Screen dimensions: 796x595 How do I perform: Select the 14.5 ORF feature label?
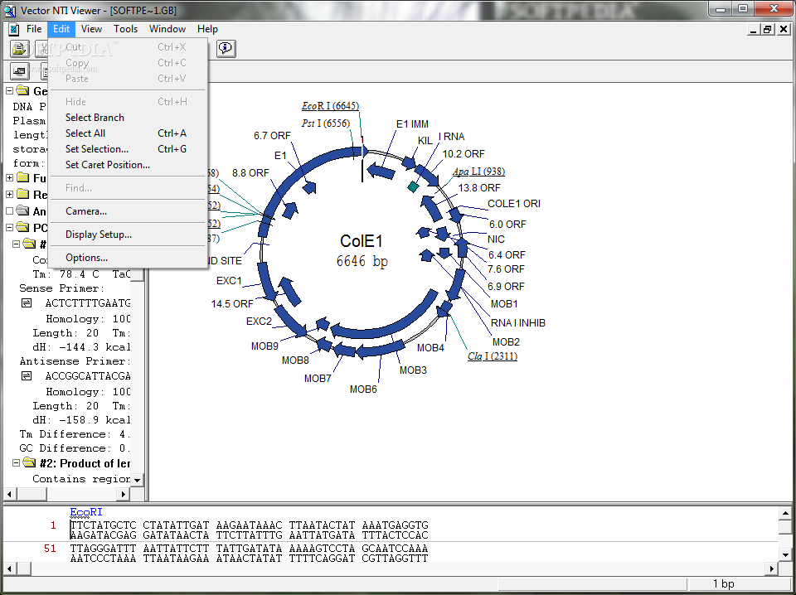pyautogui.click(x=232, y=304)
